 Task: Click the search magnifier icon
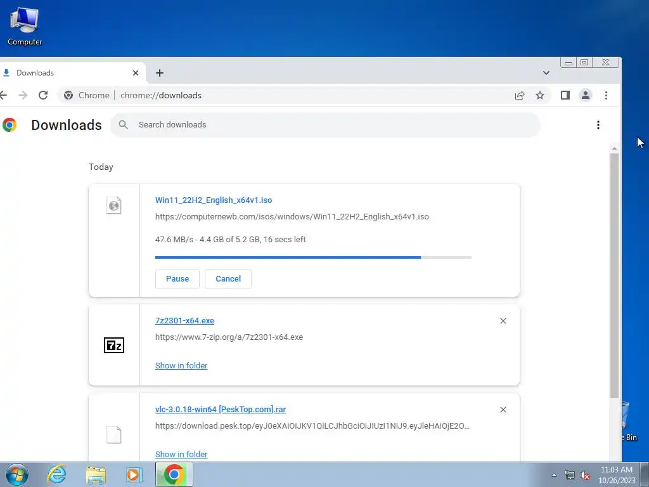(123, 125)
